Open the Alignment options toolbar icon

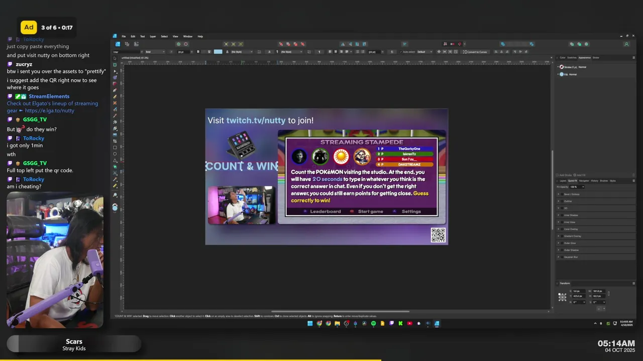[x=405, y=44]
